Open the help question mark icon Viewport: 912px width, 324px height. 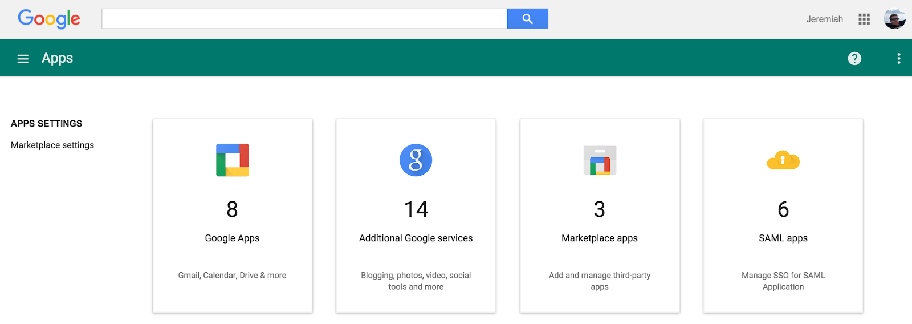pos(854,58)
